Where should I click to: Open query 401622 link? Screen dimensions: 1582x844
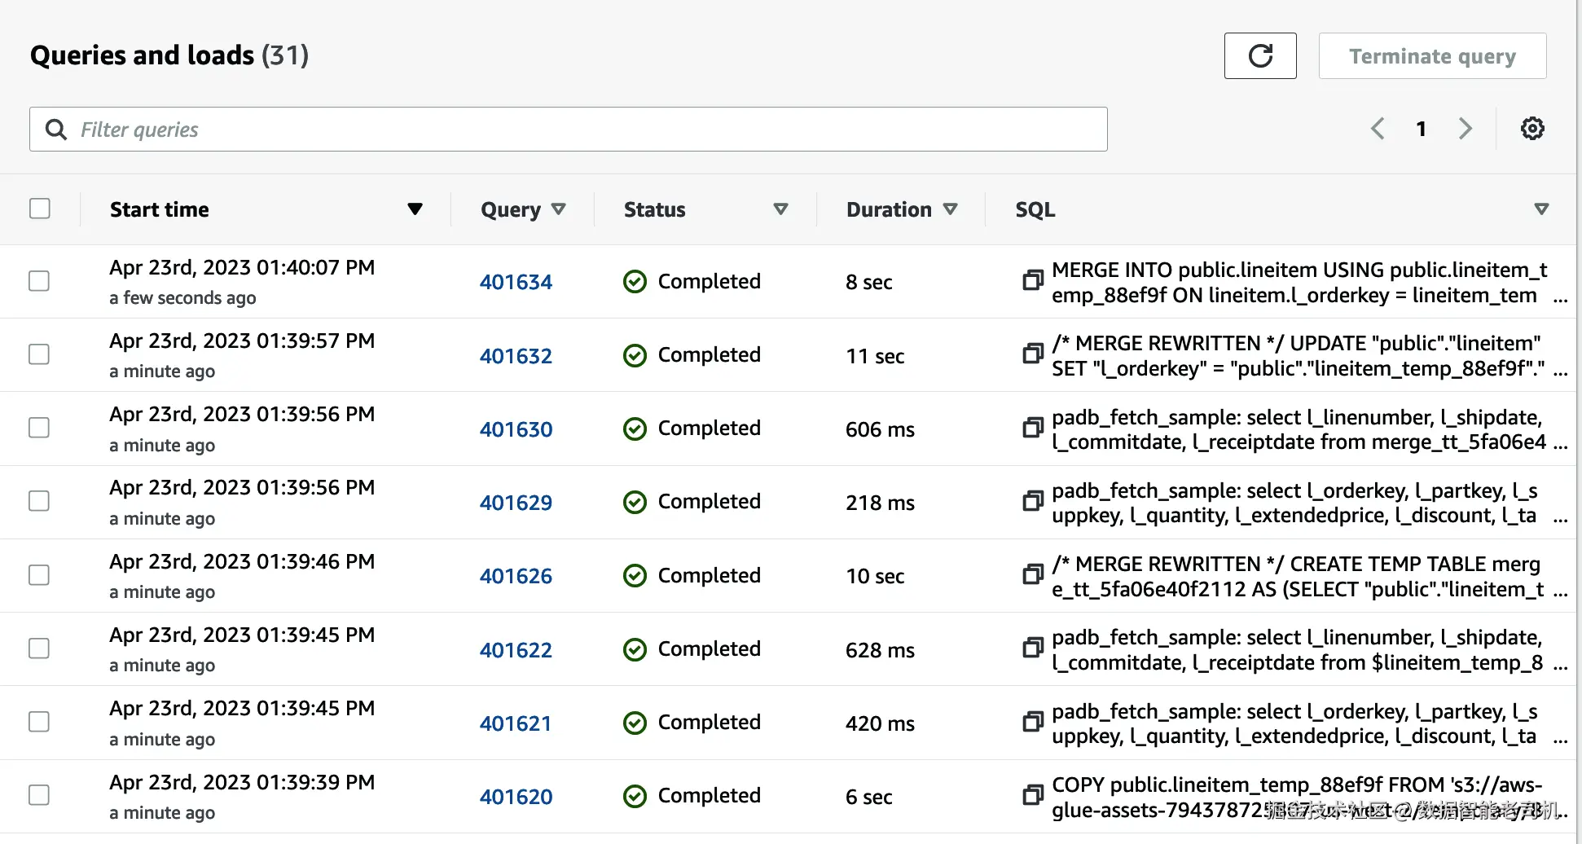516,650
